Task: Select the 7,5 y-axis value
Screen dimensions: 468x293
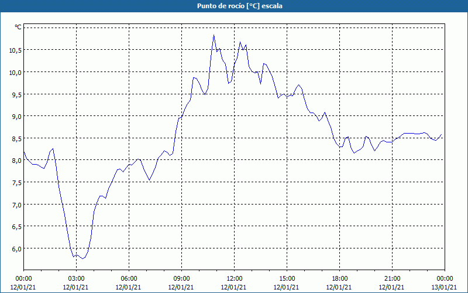Action: coord(17,183)
